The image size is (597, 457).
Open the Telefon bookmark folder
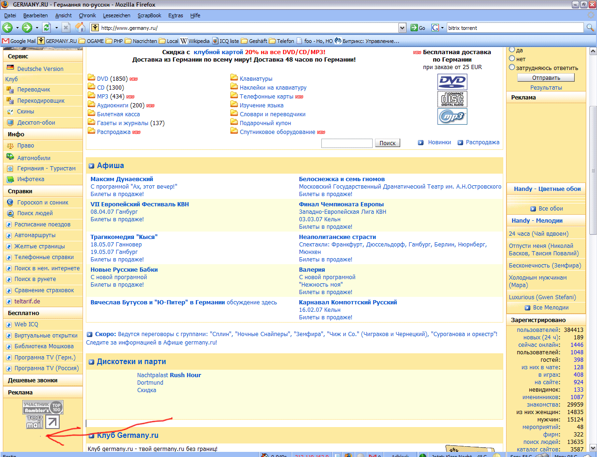[x=281, y=41]
